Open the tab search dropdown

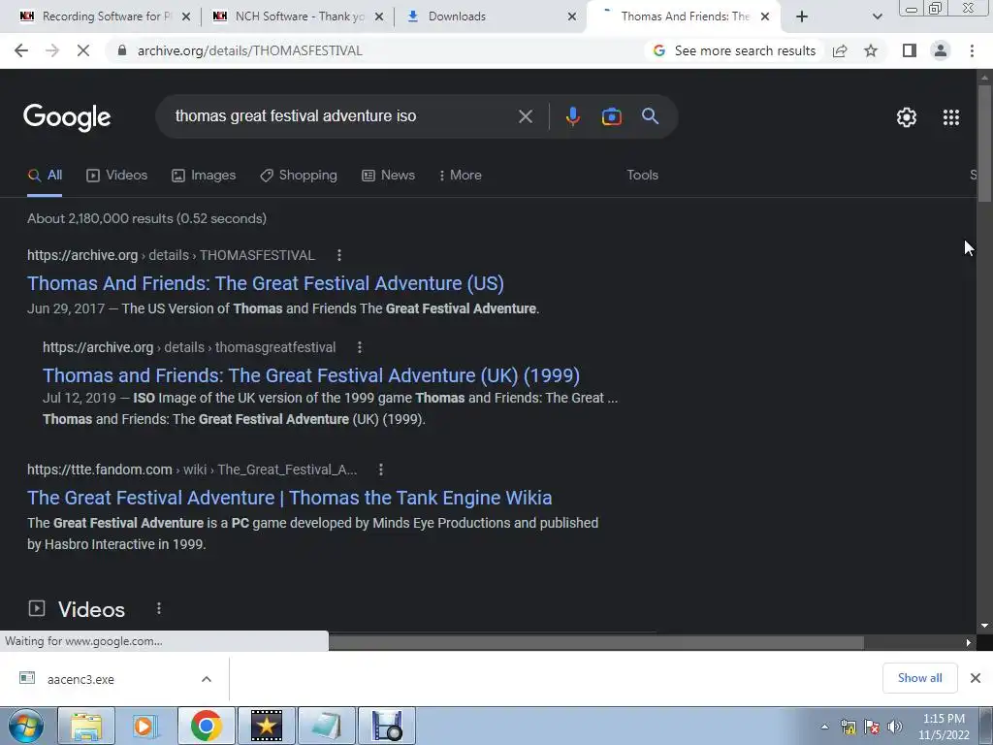(877, 16)
